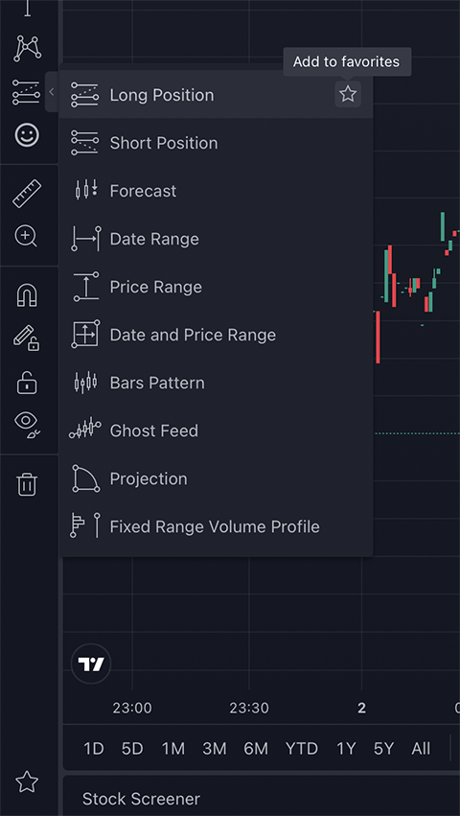Toggle lock all drawing tools
This screenshot has height=816, width=460.
point(27,382)
